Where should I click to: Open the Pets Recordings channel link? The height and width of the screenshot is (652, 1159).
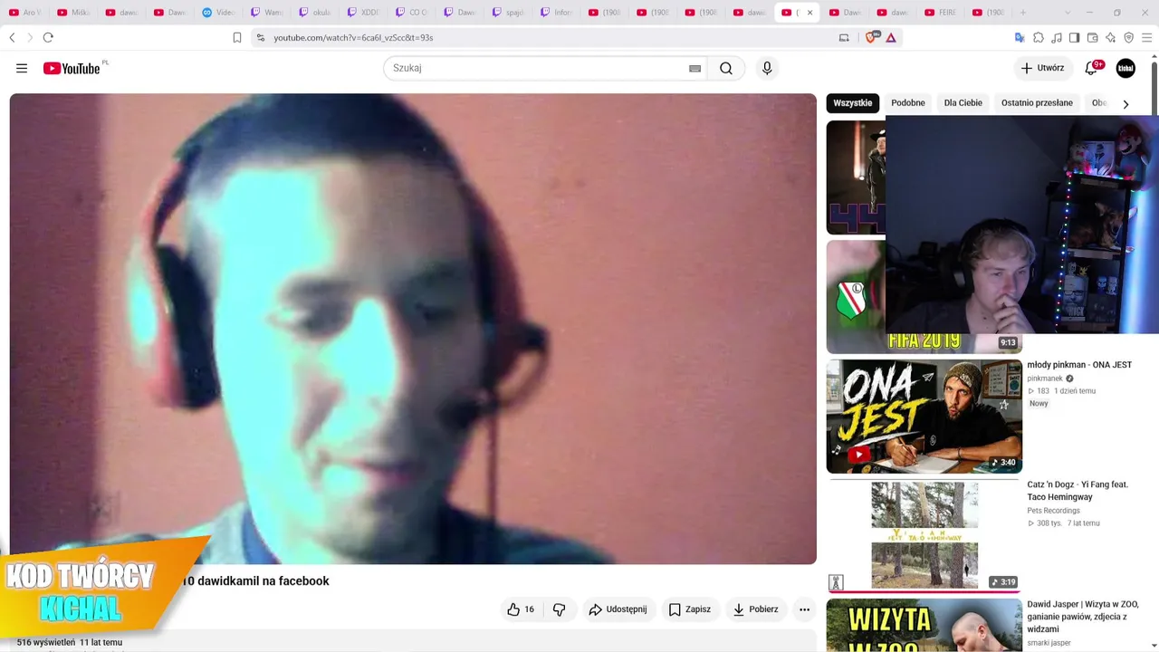pyautogui.click(x=1053, y=511)
